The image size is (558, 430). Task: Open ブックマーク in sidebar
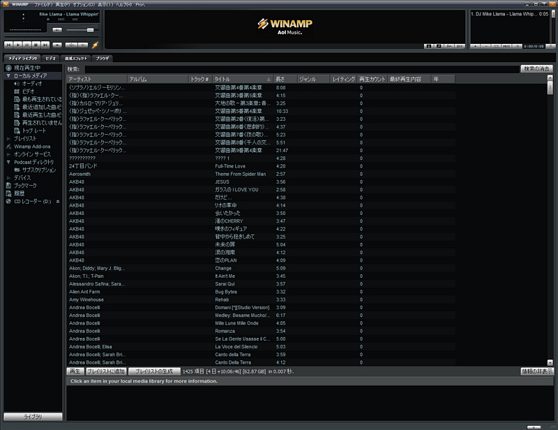click(x=25, y=186)
